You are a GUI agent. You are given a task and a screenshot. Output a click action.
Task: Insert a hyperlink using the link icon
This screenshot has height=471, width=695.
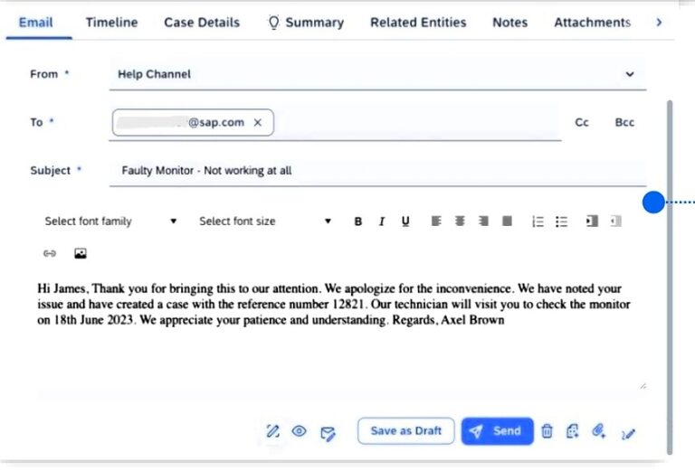pos(50,254)
